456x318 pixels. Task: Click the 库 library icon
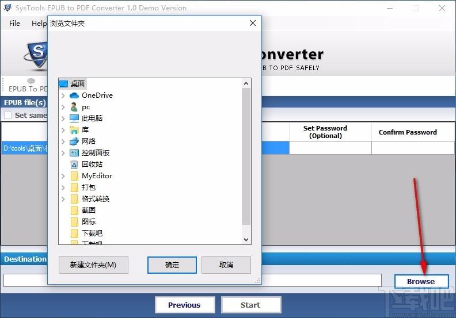point(74,130)
